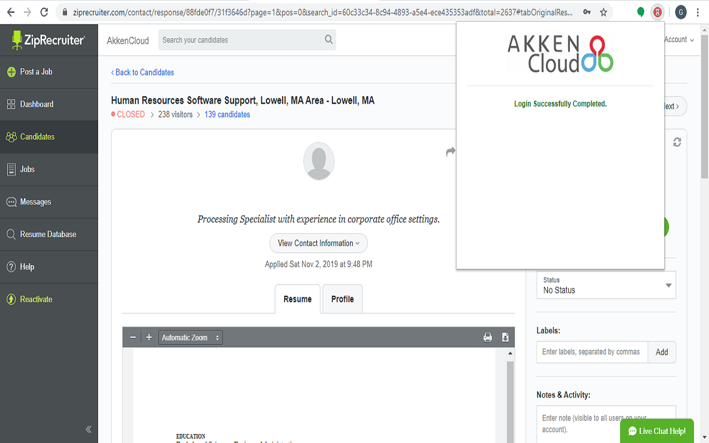Open the Status dropdown No Status
The height and width of the screenshot is (443, 709).
[607, 285]
